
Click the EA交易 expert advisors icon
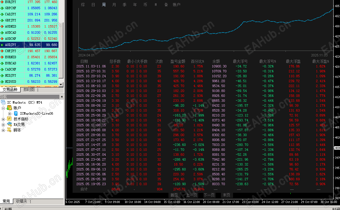[x=9, y=124]
